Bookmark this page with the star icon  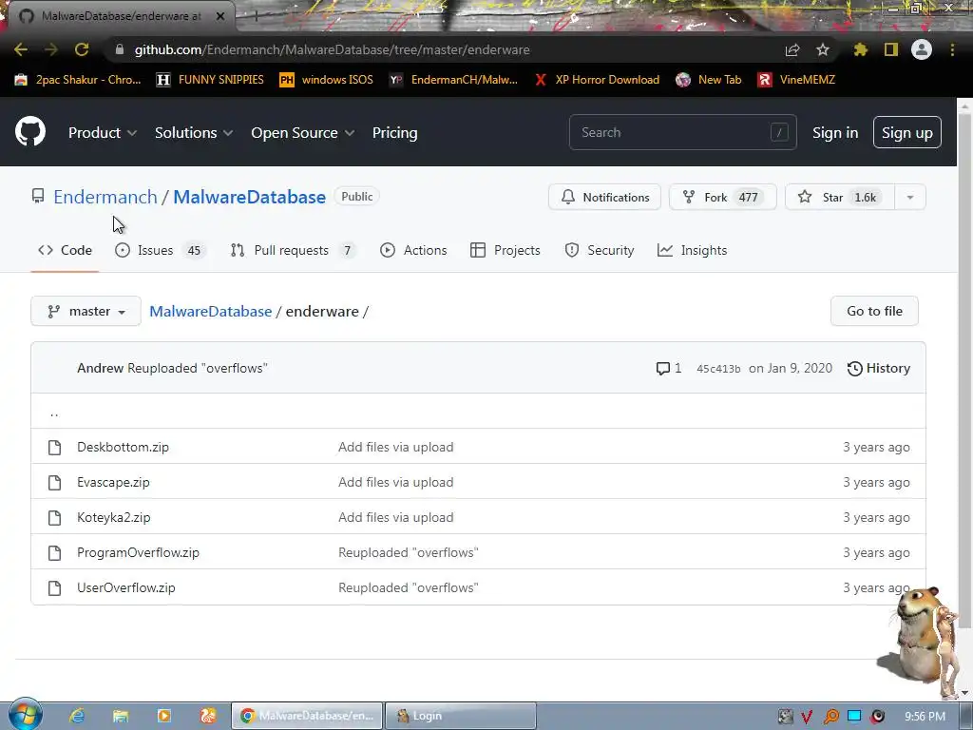tap(823, 49)
